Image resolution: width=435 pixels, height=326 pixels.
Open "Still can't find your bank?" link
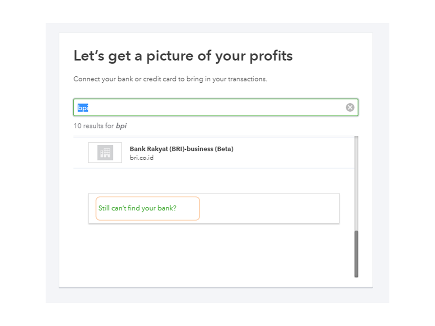(137, 208)
